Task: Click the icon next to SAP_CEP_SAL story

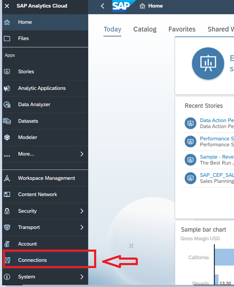Action: point(190,178)
